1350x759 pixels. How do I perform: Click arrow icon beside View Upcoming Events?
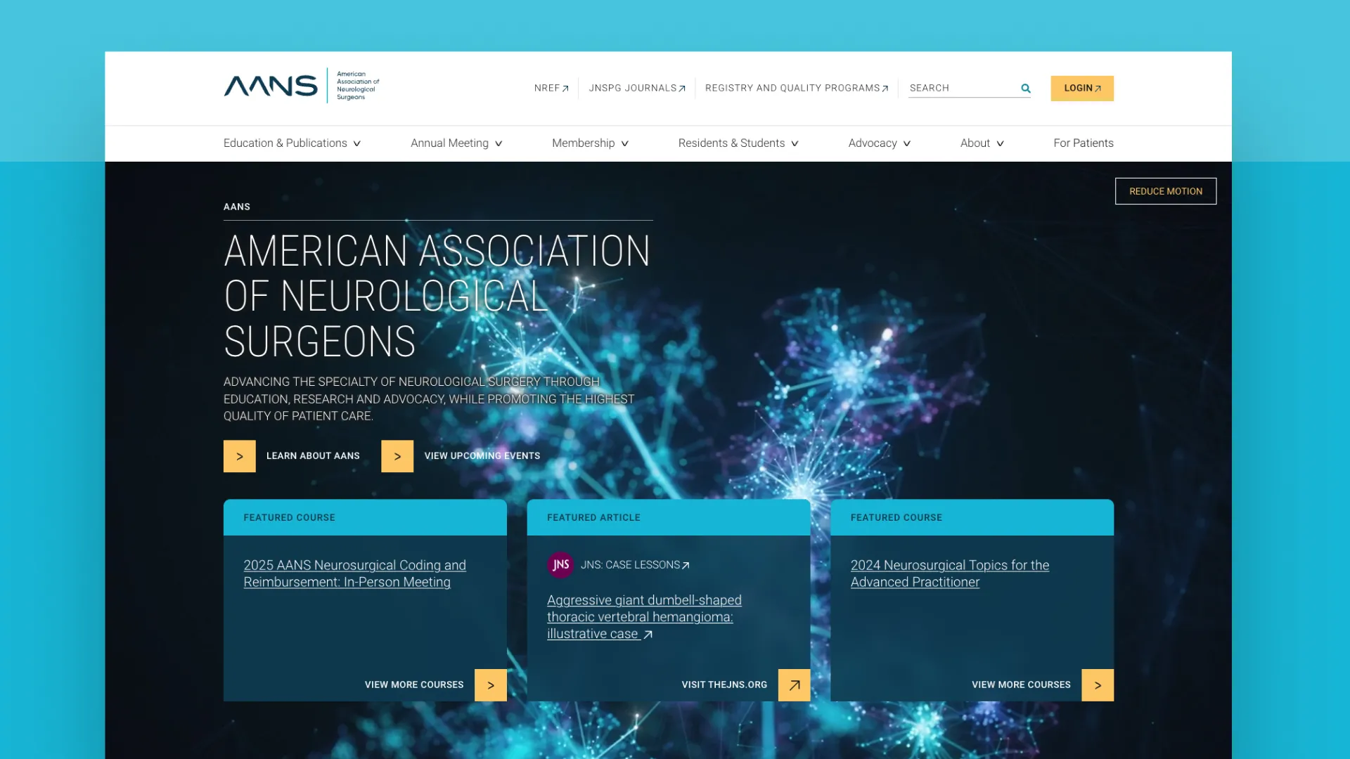pyautogui.click(x=397, y=456)
